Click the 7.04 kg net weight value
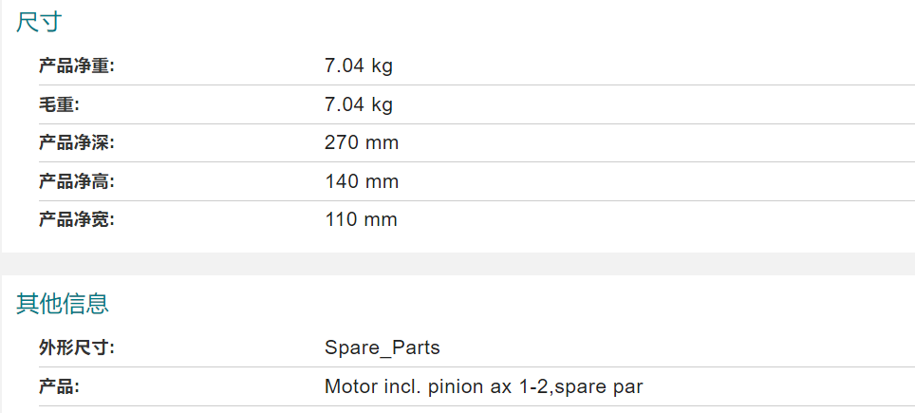Viewport: 915px width, 413px height. tap(358, 66)
